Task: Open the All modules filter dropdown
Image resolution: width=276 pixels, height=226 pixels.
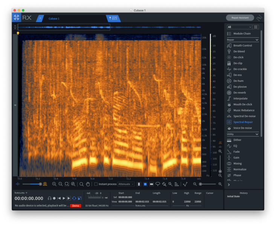Action: pos(239,27)
